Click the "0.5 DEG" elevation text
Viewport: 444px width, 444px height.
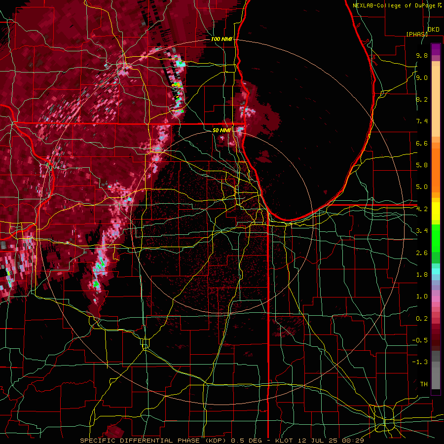[247, 441]
